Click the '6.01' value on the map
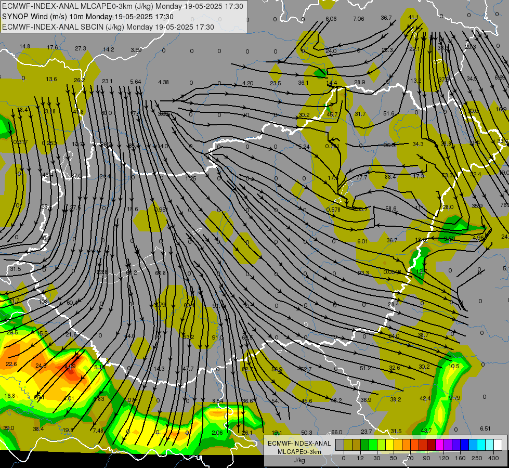Viewport: 509px width, 468px height. click(x=362, y=241)
